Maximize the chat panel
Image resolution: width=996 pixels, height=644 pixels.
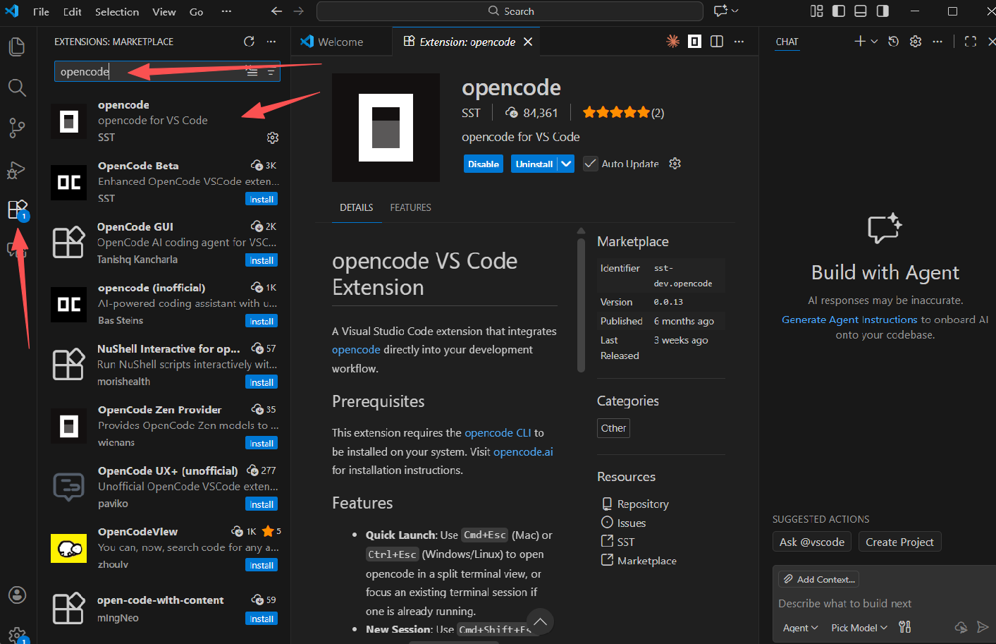pyautogui.click(x=971, y=42)
